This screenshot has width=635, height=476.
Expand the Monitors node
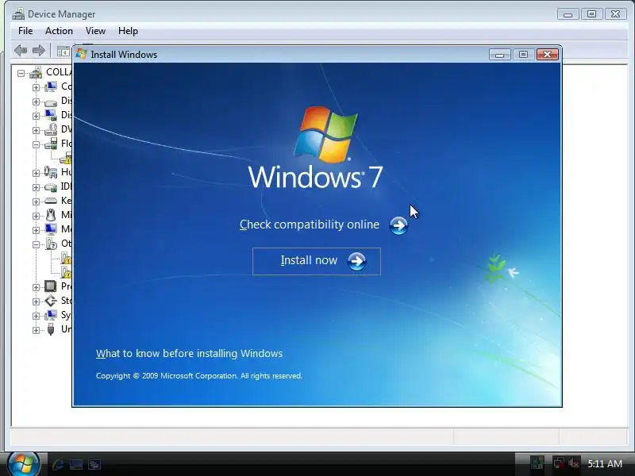tap(36, 230)
